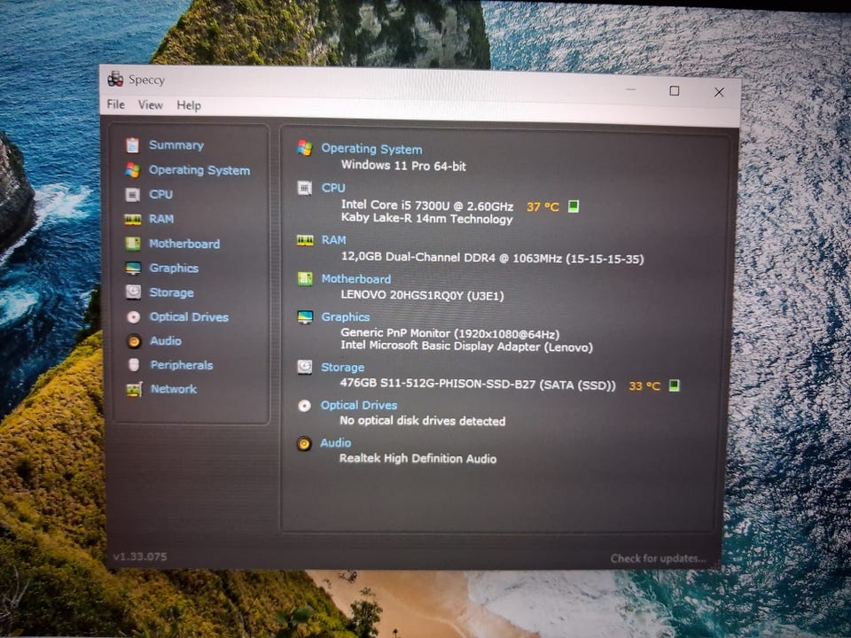
Task: Click Kaby Lake-R 14nm Technology text
Action: point(426,219)
